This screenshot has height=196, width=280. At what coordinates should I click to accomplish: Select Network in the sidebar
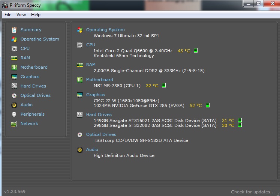coord(29,124)
